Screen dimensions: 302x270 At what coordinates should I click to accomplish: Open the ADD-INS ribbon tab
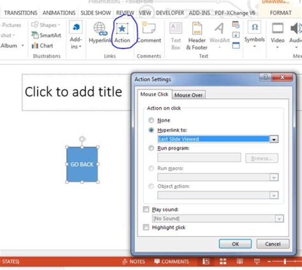(x=199, y=13)
